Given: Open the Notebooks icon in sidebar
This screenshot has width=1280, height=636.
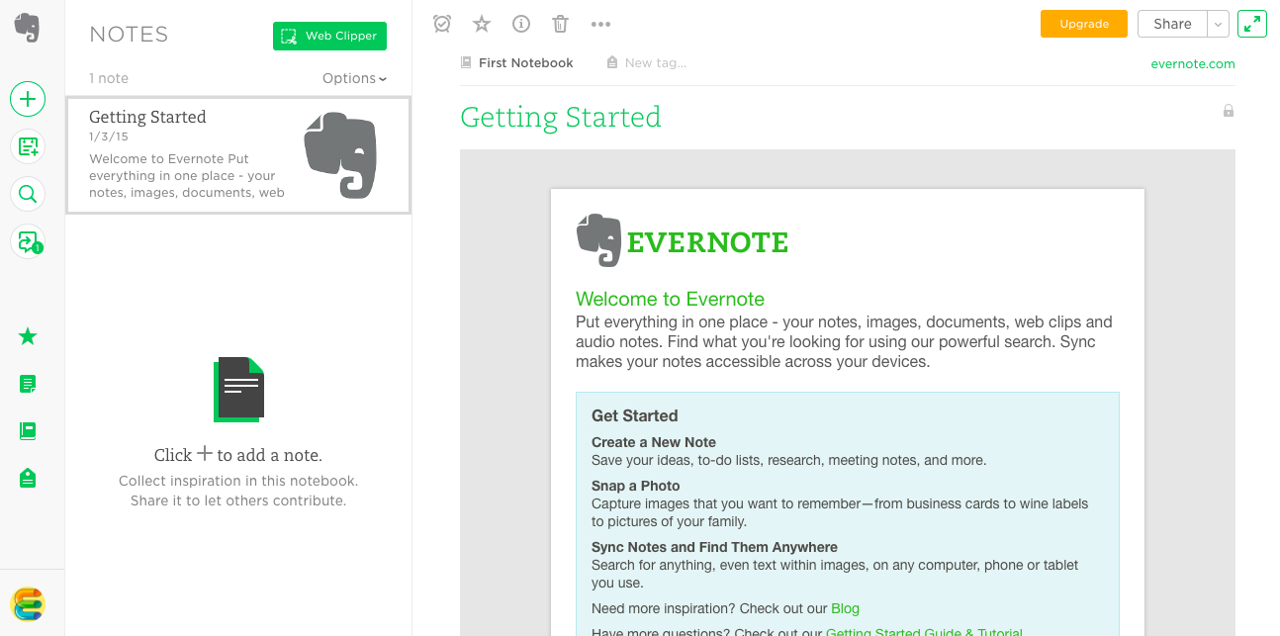Looking at the screenshot, I should (28, 431).
